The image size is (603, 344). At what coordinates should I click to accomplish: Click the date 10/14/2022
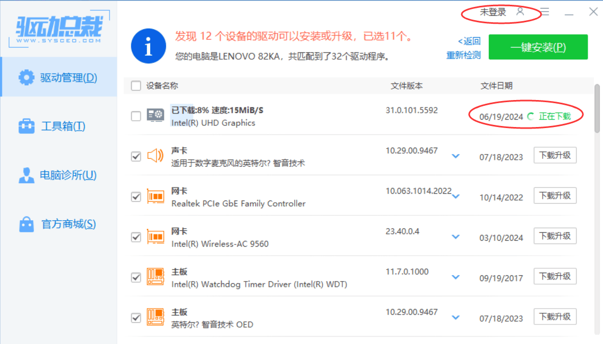pos(501,197)
